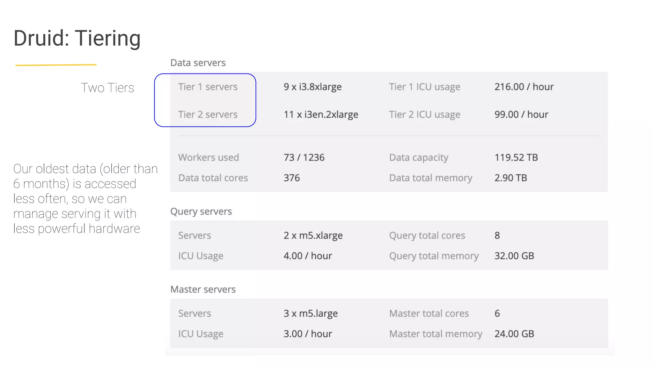Viewport: 653px width, 367px height.
Task: Click the '11 x i3en.2xlarge' value
Action: [321, 114]
